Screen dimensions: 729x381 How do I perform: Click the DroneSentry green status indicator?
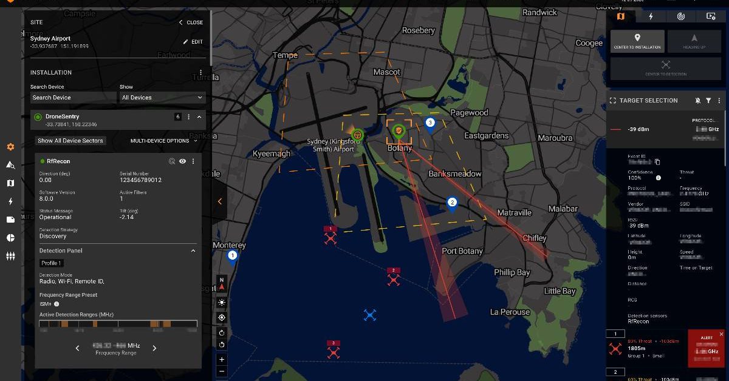pyautogui.click(x=38, y=117)
